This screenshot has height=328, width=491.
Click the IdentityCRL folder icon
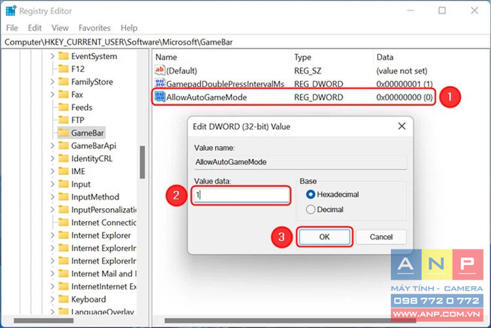[64, 158]
